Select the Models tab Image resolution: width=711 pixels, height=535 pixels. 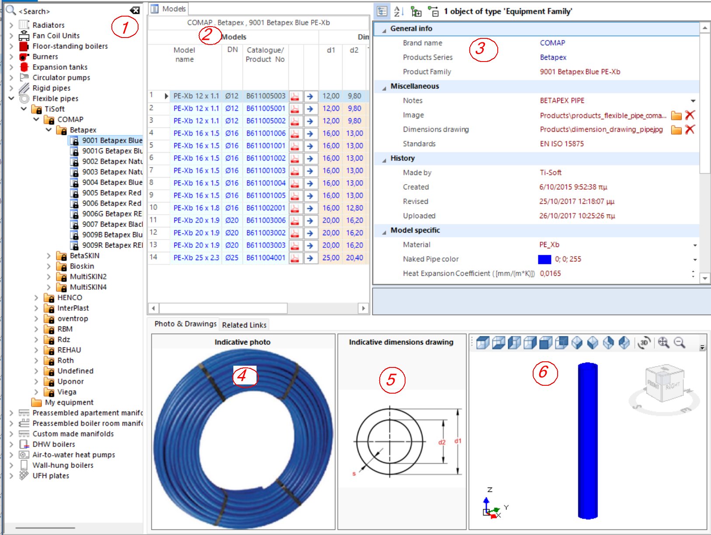coord(173,8)
